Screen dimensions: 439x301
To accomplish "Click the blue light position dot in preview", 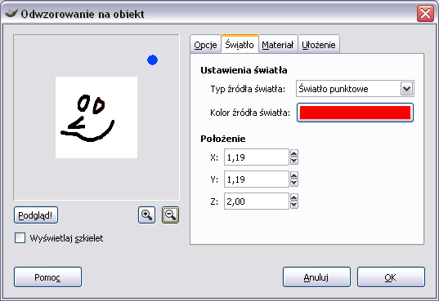I will [x=152, y=60].
